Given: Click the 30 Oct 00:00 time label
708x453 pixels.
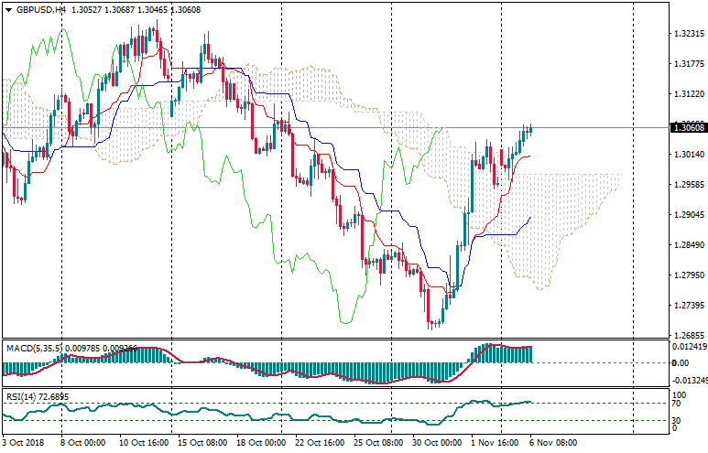Looking at the screenshot, I should coord(436,442).
